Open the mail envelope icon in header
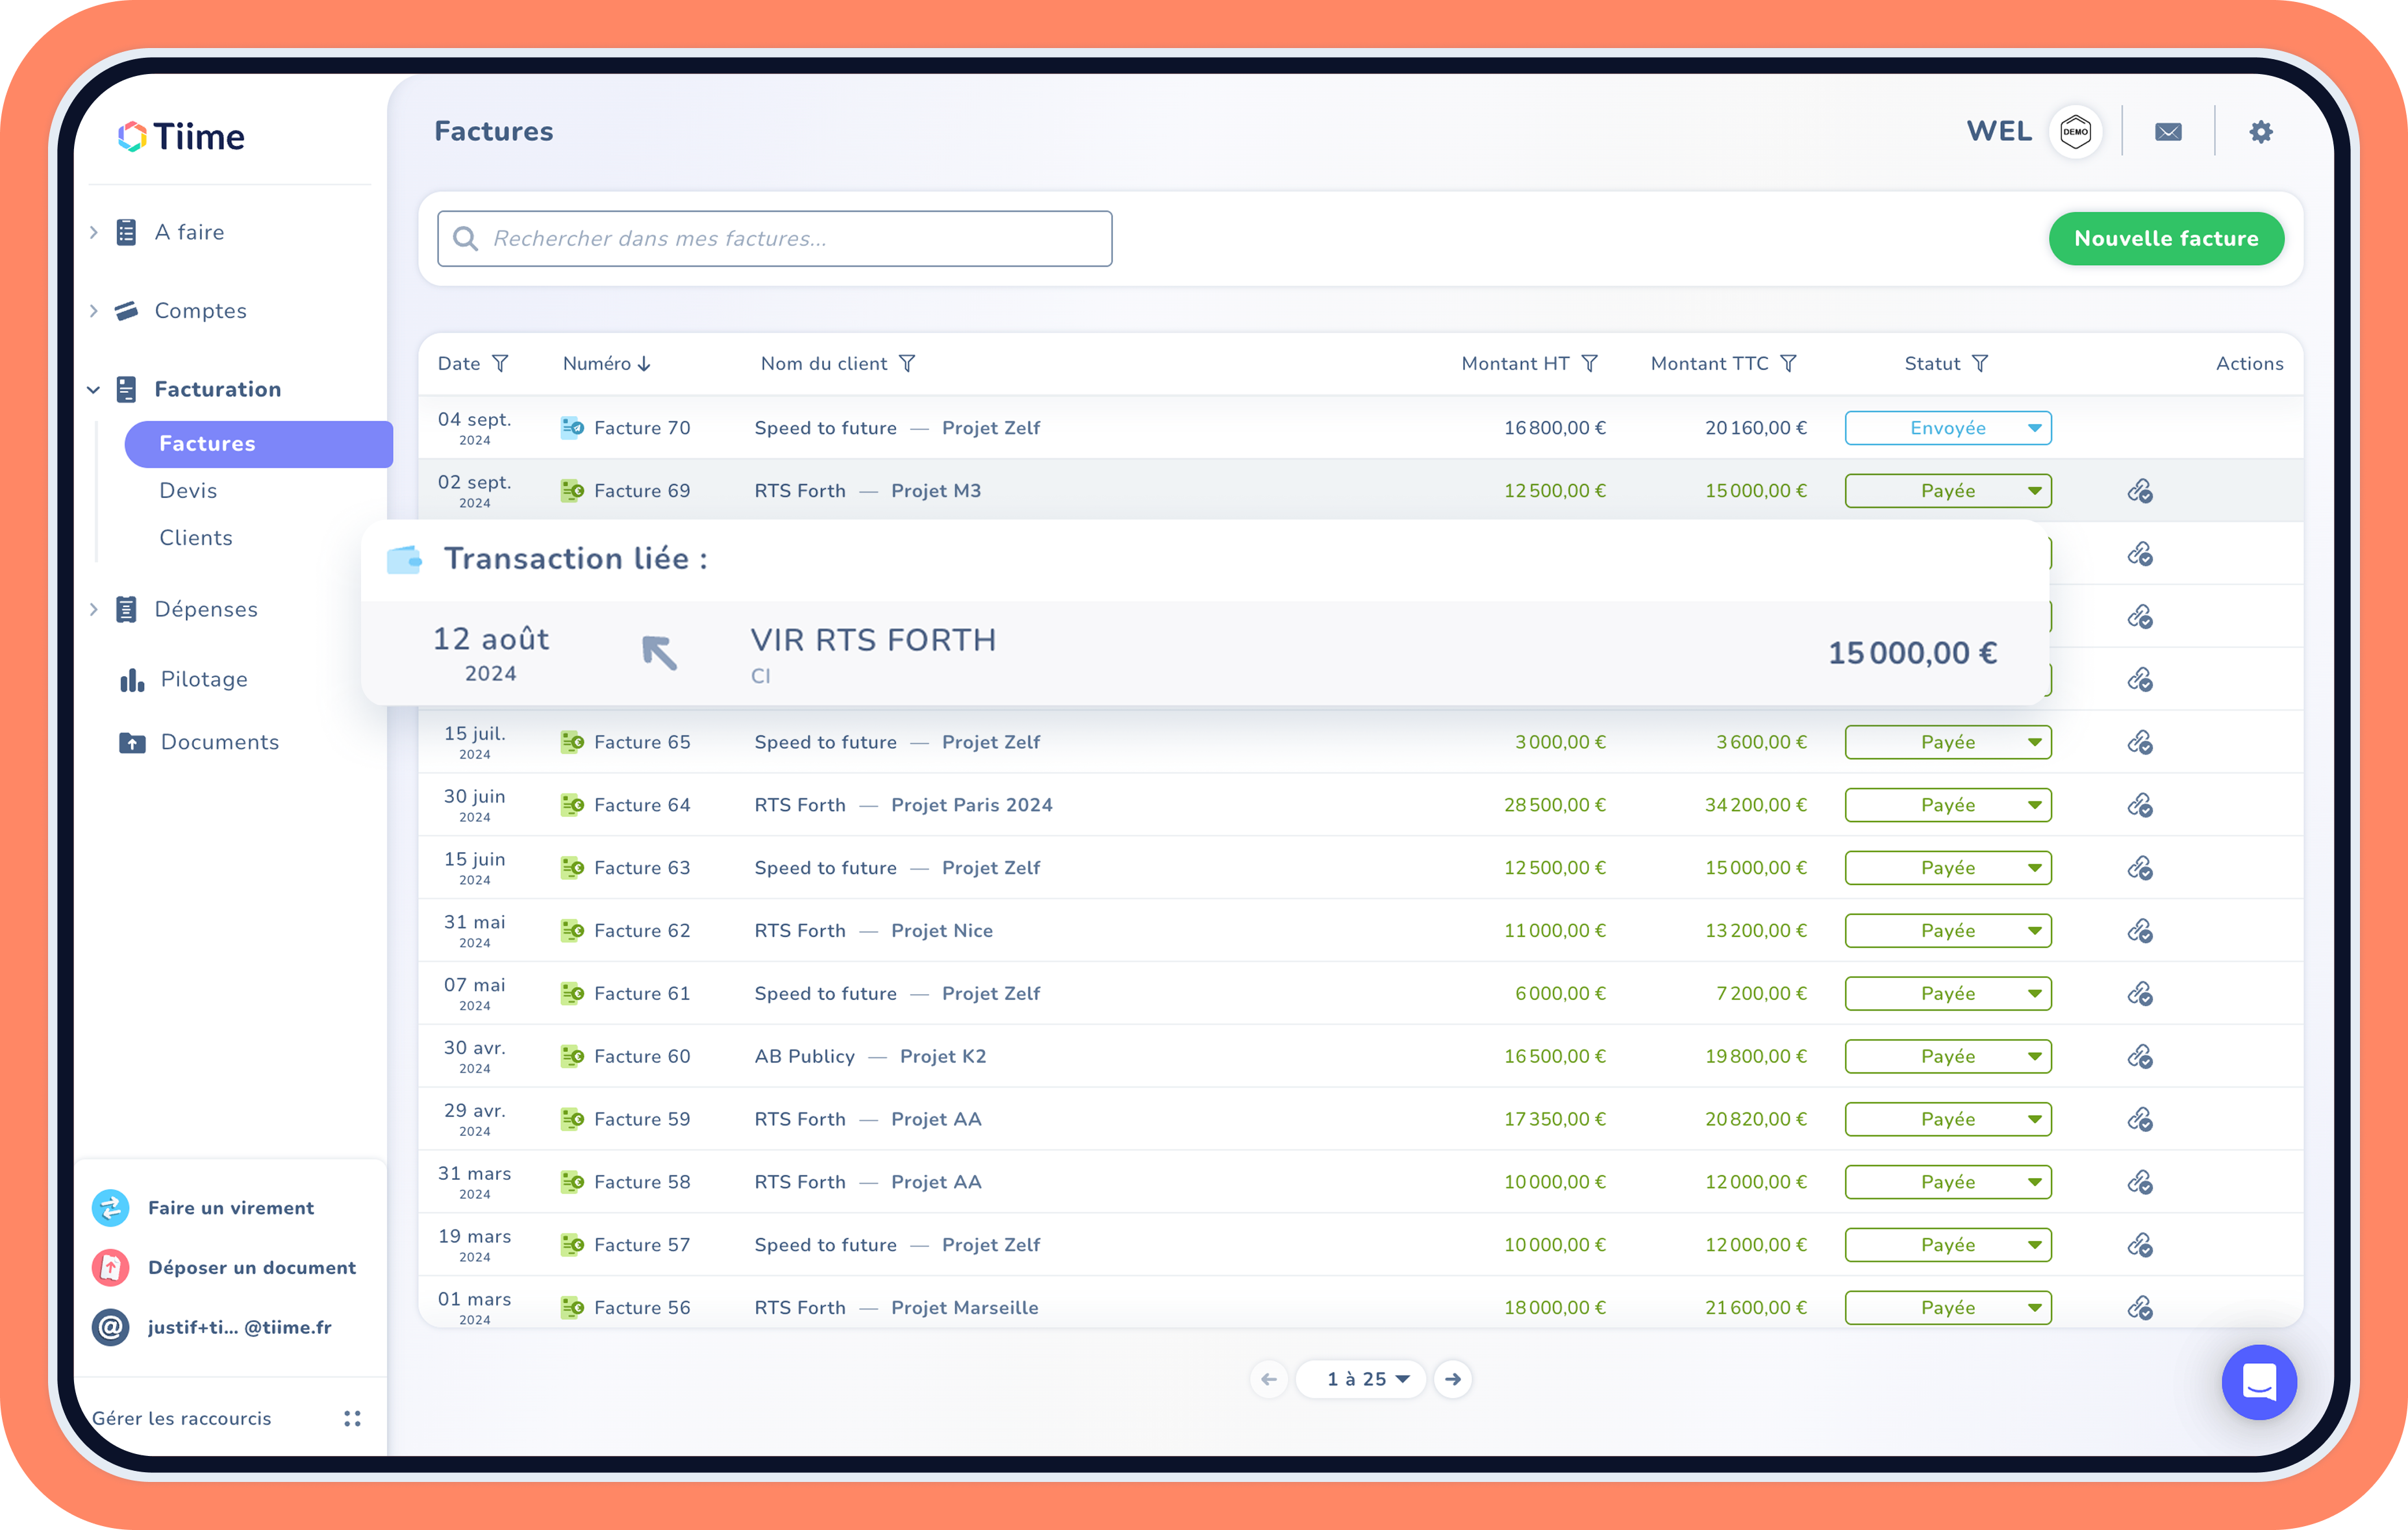The width and height of the screenshot is (2408, 1530). click(2168, 132)
